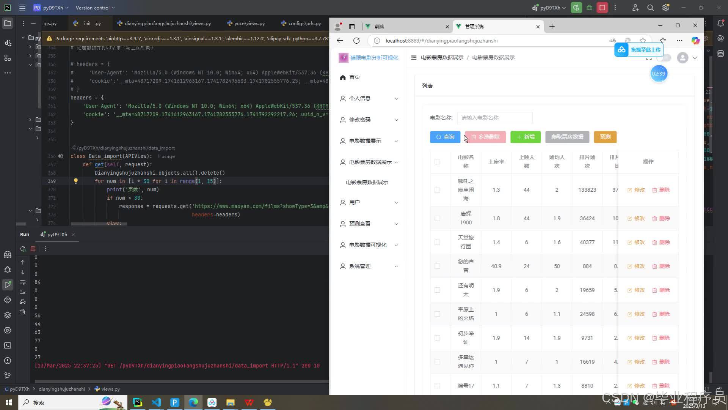The height and width of the screenshot is (410, 728).
Task: Click the 02:39 circular timer progress widget
Action: pos(659,74)
